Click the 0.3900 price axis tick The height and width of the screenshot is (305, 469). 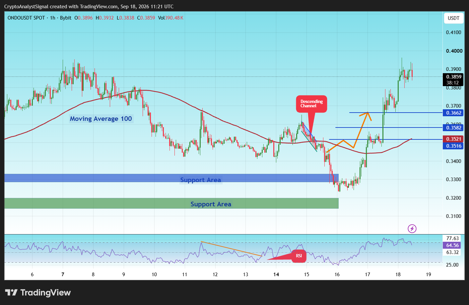point(453,69)
